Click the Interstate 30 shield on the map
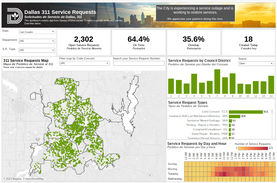 click(x=38, y=139)
